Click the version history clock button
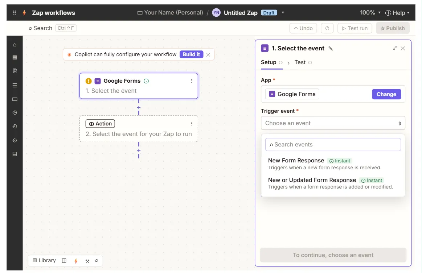The height and width of the screenshot is (273, 422). [327, 28]
